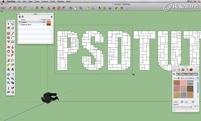Select the pink Eraser tool in toolbox
Screen dimensions: 201x121
13,28
